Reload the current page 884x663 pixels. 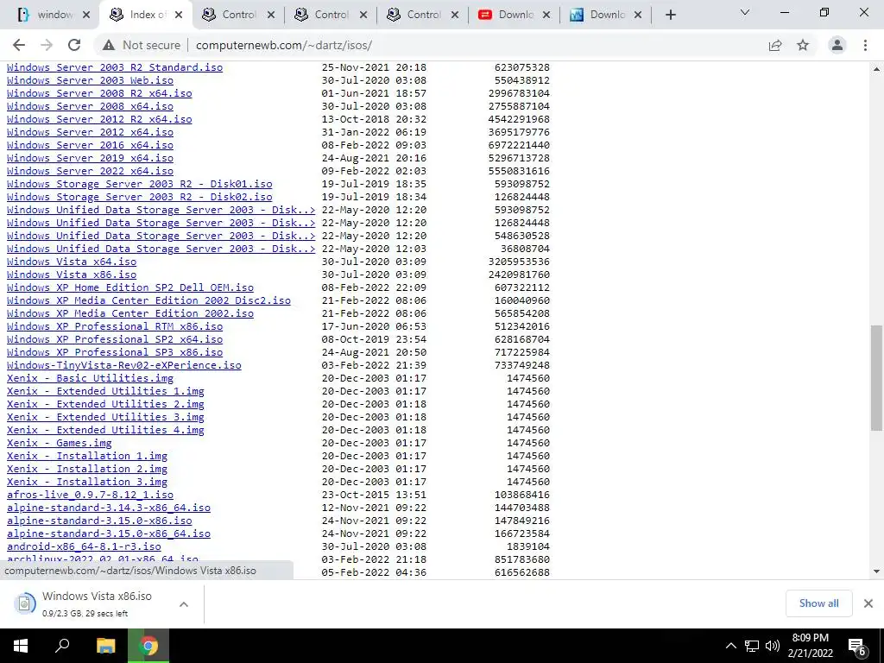(x=74, y=45)
